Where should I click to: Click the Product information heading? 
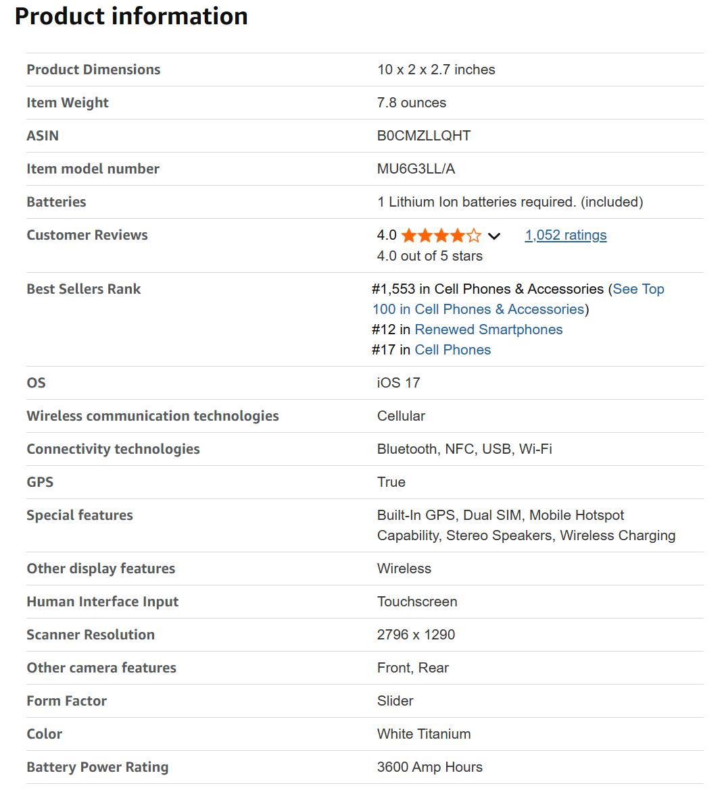[x=131, y=16]
